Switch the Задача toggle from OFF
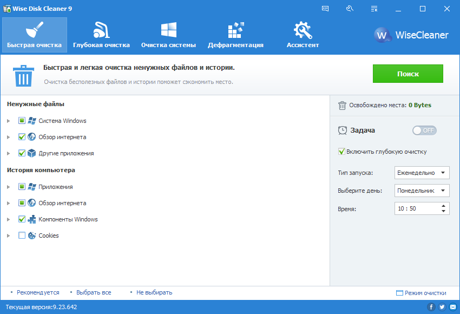 point(424,130)
